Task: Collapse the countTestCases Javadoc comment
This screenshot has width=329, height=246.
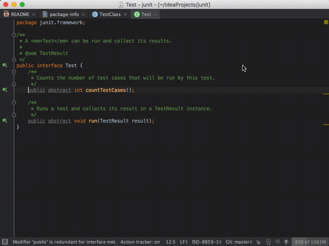Action: [x=14, y=72]
